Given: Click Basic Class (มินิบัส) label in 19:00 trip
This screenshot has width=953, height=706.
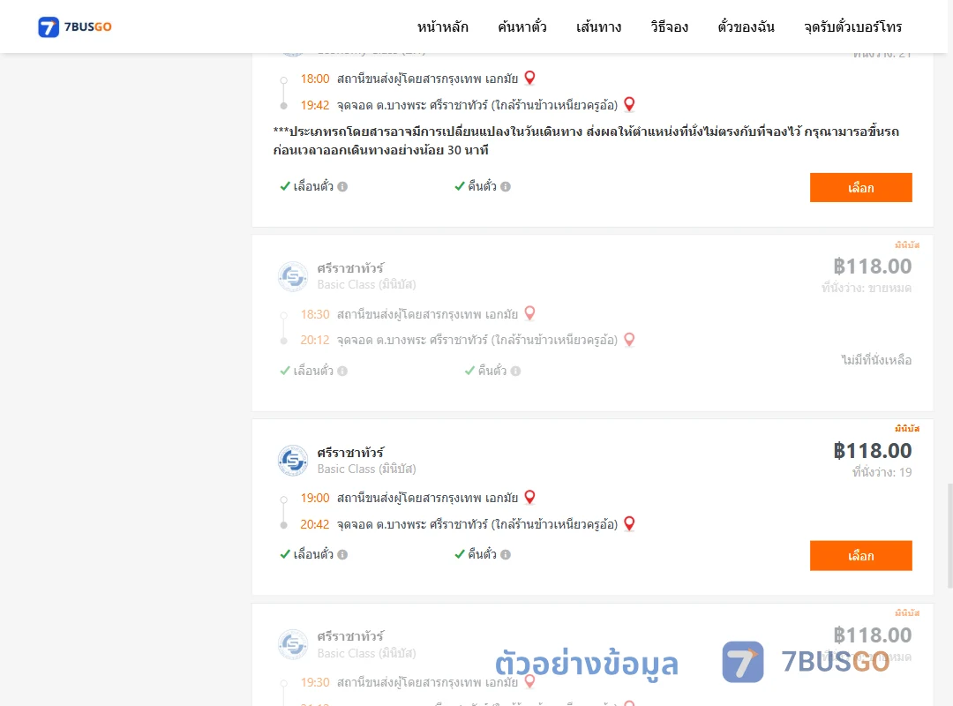Looking at the screenshot, I should (366, 469).
